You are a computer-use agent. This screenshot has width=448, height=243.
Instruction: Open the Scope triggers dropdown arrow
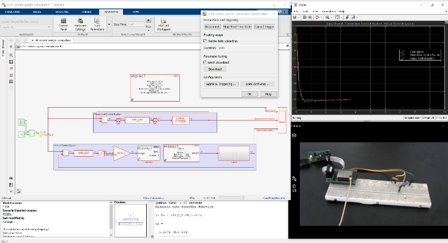pyautogui.click(x=321, y=17)
